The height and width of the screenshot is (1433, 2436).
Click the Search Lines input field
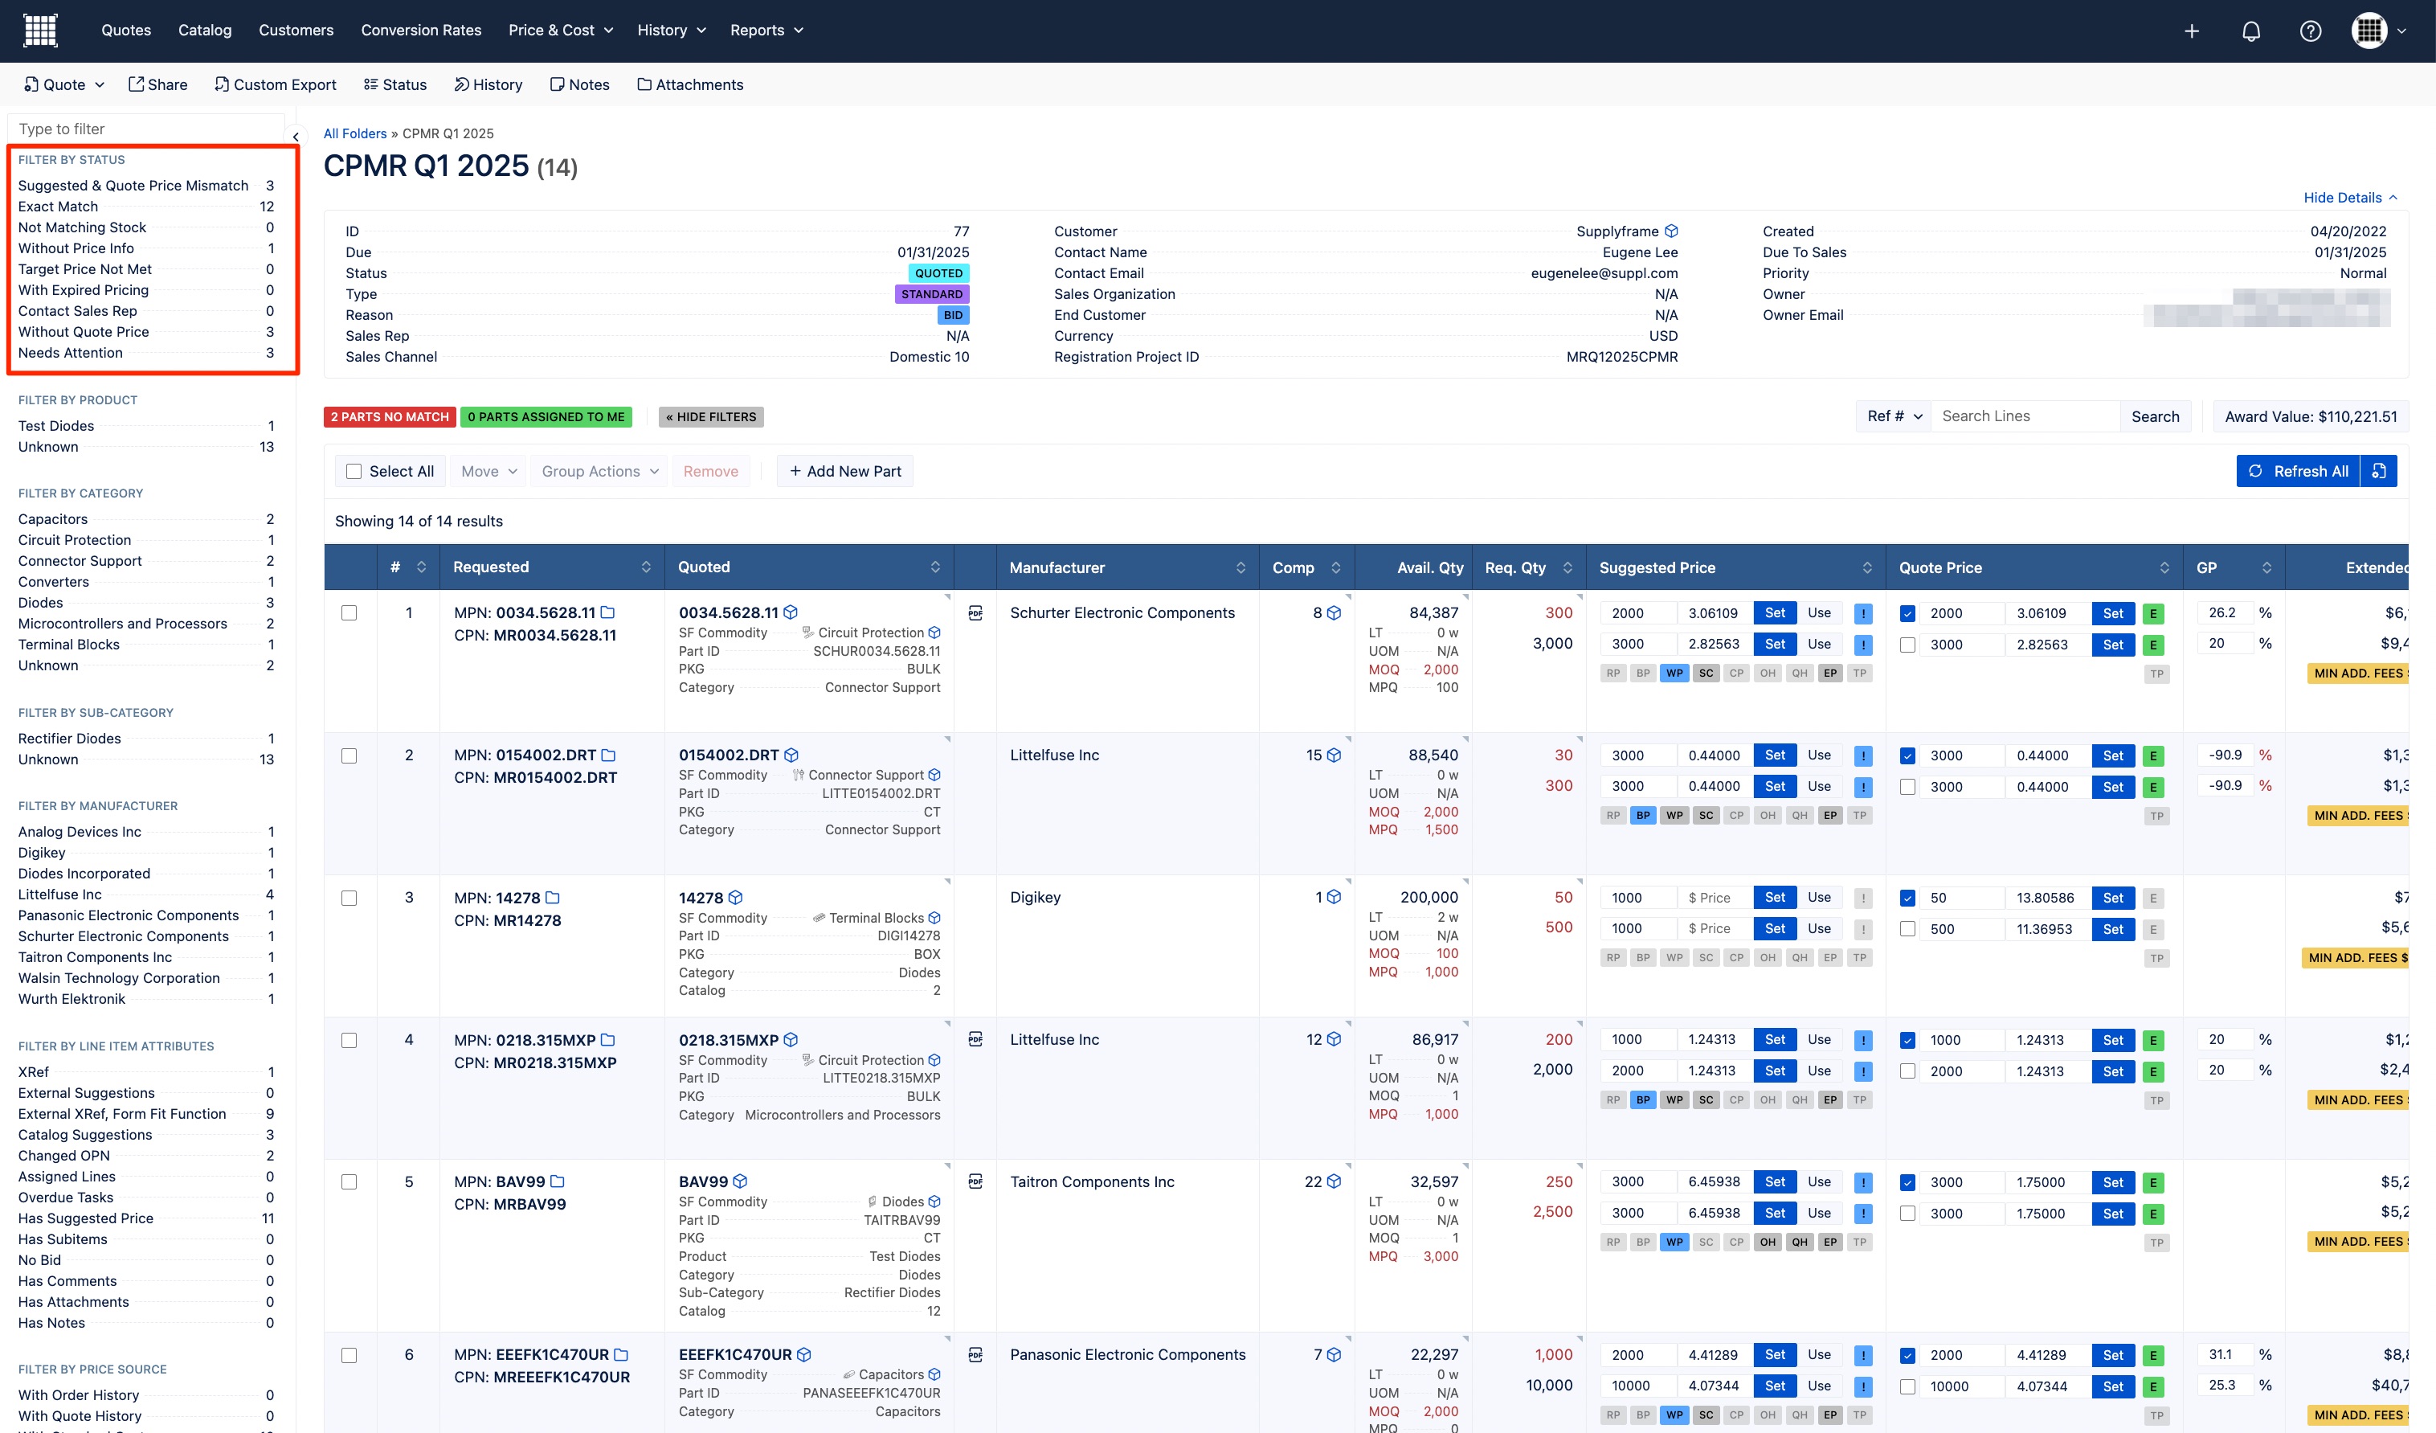point(2026,416)
